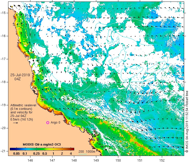Click the magenta Argo float circle marker

[x=48, y=123]
